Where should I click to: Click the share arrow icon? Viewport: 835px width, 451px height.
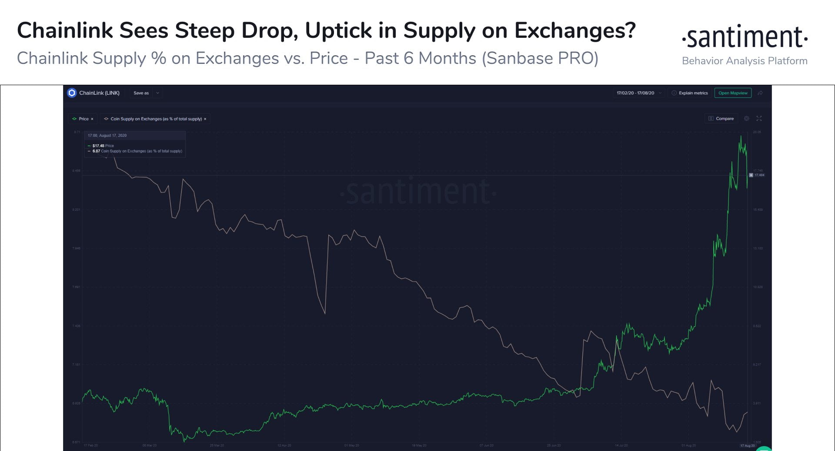click(760, 93)
